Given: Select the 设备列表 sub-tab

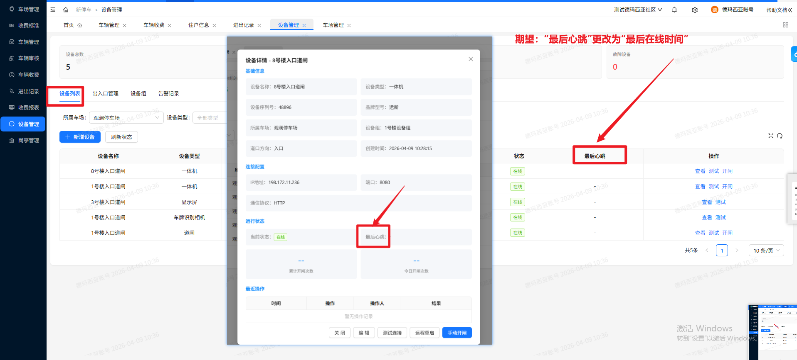Looking at the screenshot, I should (x=70, y=94).
